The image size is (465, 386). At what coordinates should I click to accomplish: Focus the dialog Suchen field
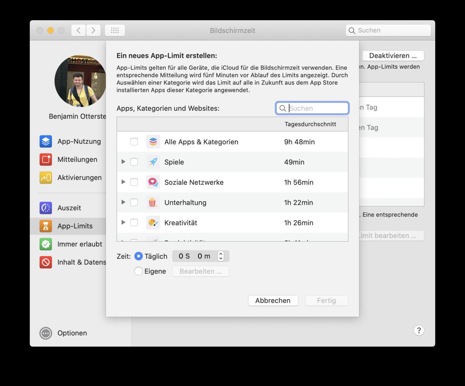(x=312, y=108)
